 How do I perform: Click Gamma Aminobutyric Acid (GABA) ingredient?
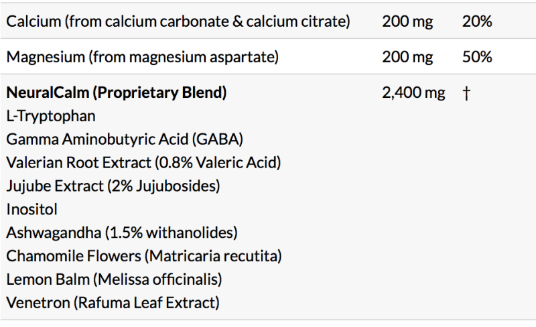coord(125,139)
